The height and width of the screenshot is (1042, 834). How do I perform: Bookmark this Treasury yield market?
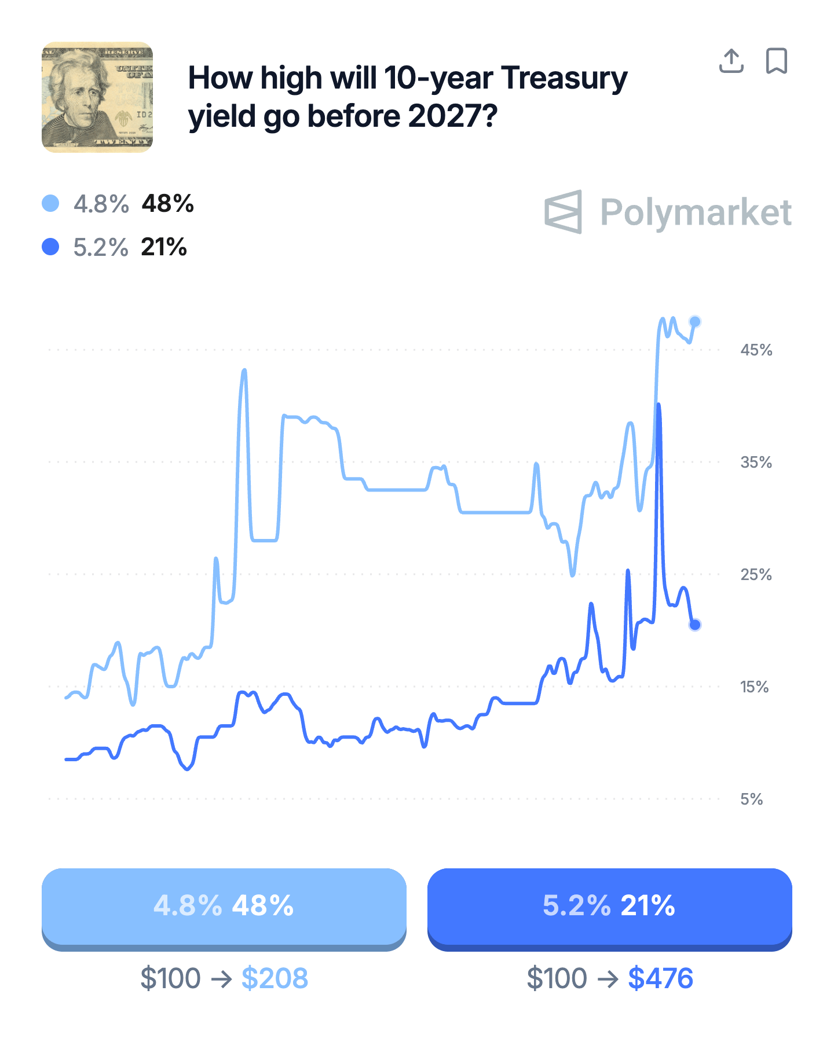pos(776,61)
